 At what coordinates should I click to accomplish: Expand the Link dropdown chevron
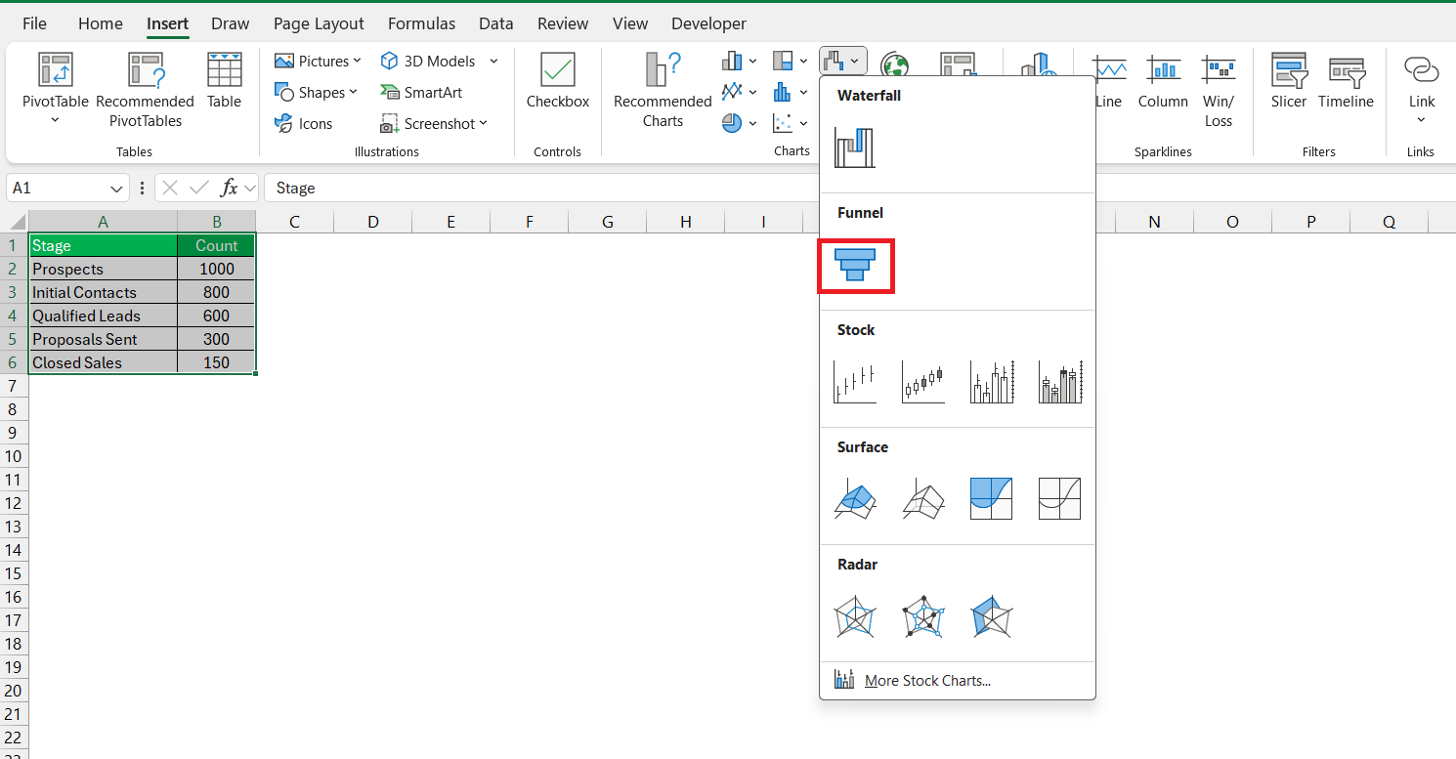[1421, 120]
